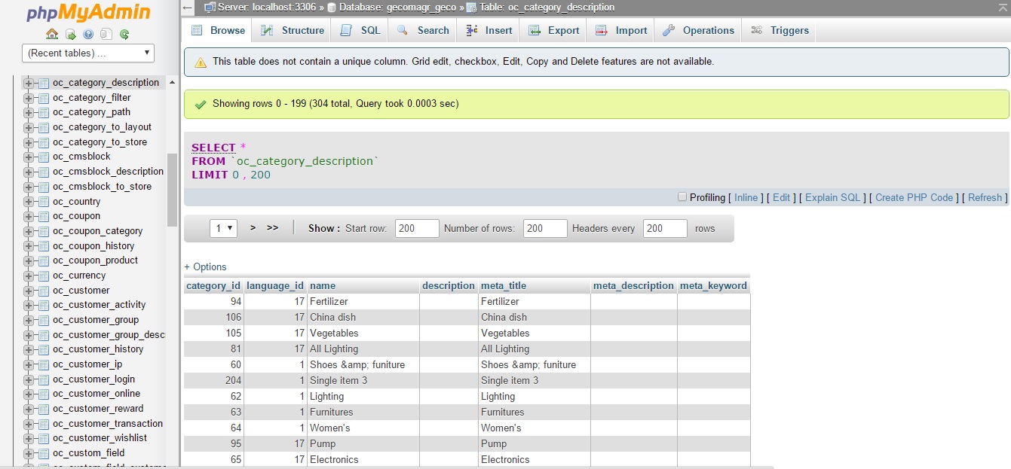Click table icon beside oc_custom_field
The width and height of the screenshot is (1011, 469).
[44, 453]
